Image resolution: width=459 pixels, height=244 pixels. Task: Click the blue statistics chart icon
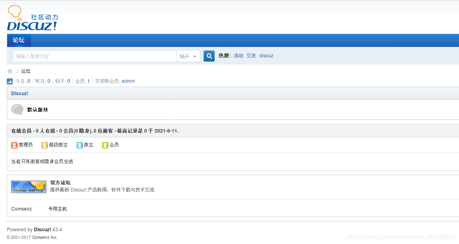(x=10, y=81)
